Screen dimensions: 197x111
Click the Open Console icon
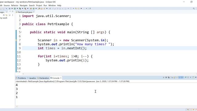pos(193,77)
